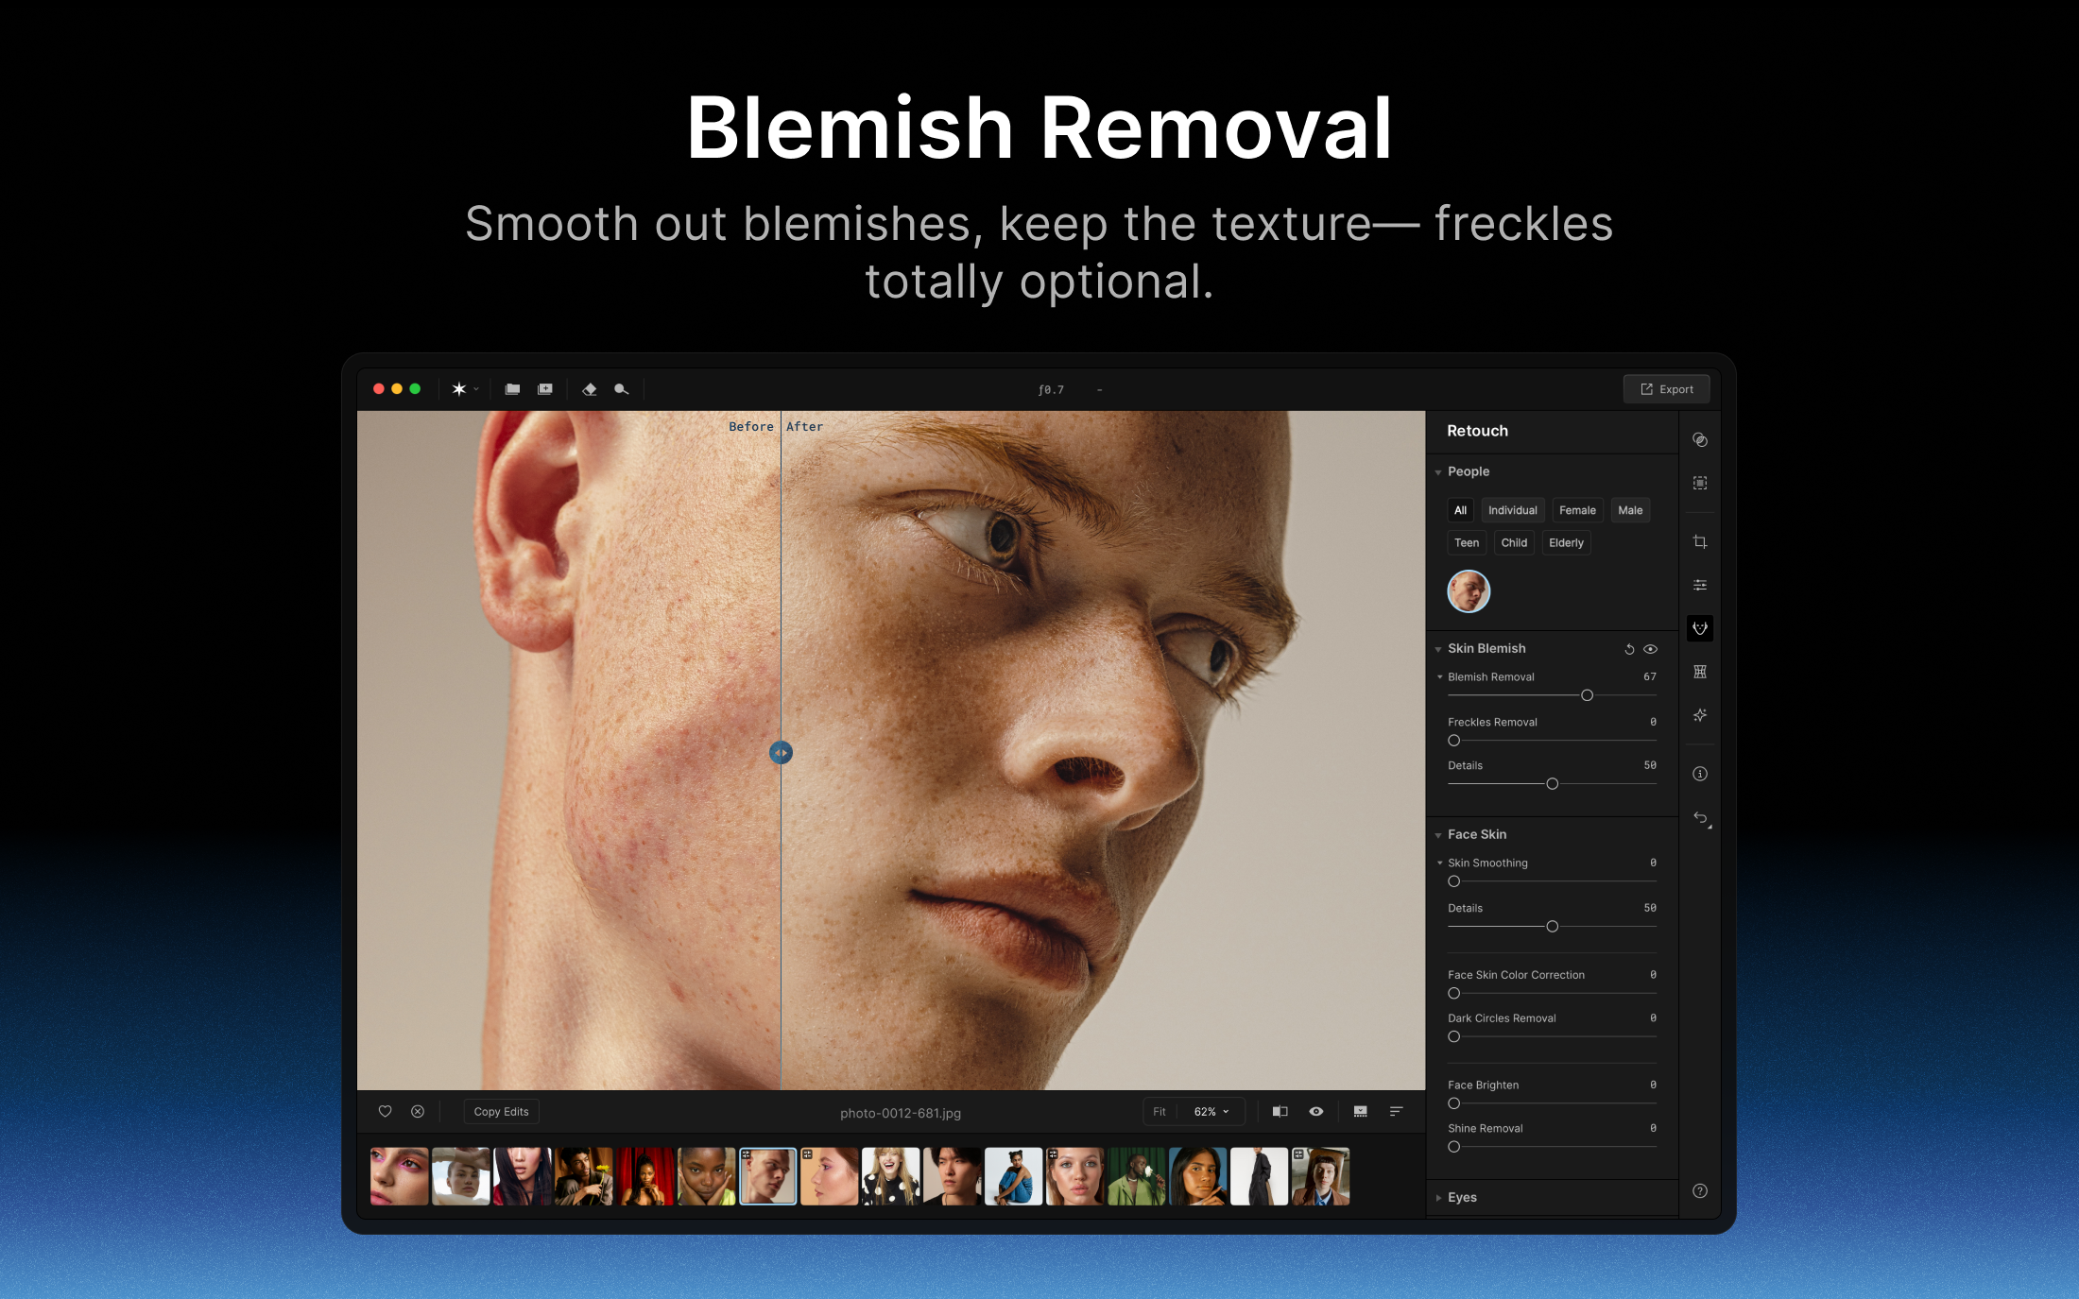Click the Copy Edits button
Screen dimensions: 2079x1299
point(501,1112)
